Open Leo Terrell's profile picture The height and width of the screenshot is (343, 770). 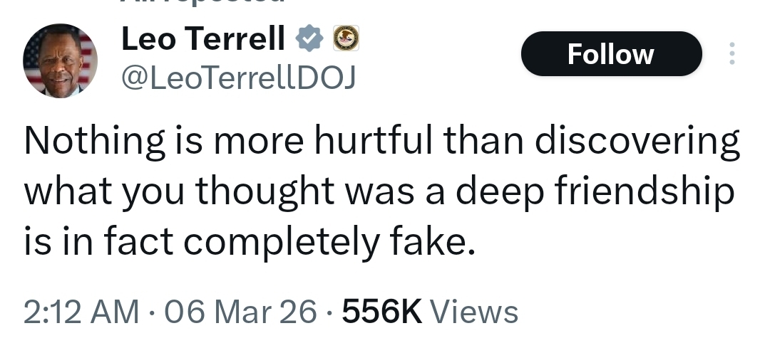[x=60, y=60]
